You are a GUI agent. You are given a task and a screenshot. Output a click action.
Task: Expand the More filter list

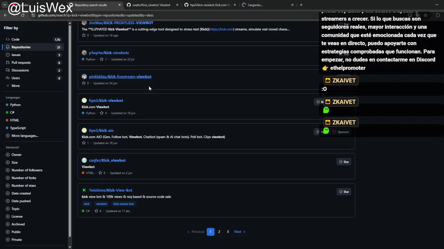point(33,86)
